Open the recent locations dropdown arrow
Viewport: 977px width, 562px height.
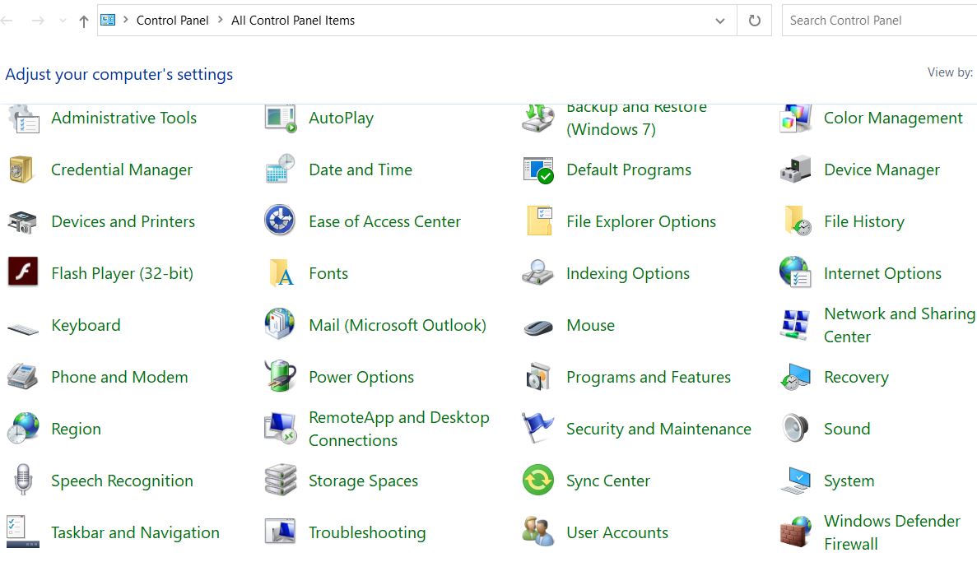pos(63,21)
